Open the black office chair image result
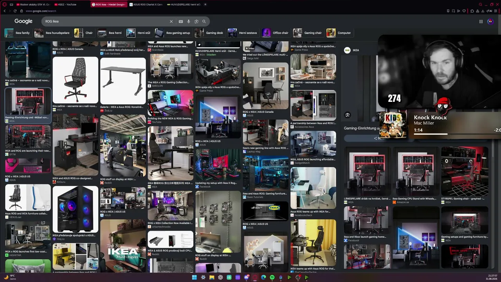Image resolution: width=501 pixels, height=282 pixels. (x=76, y=80)
